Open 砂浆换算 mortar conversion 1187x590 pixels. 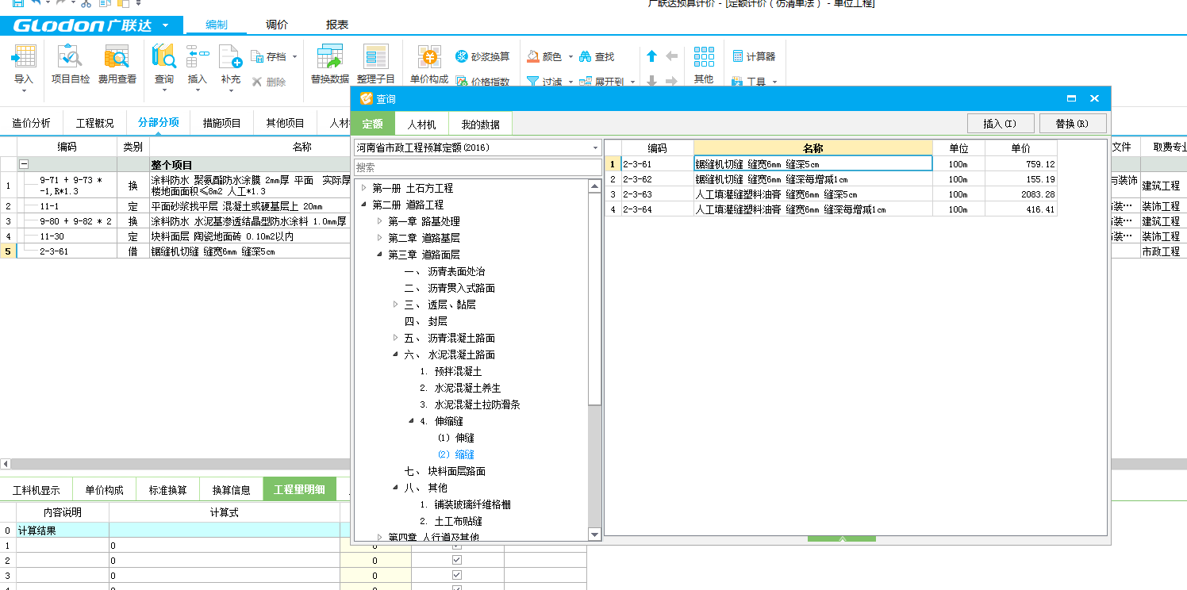coord(482,57)
